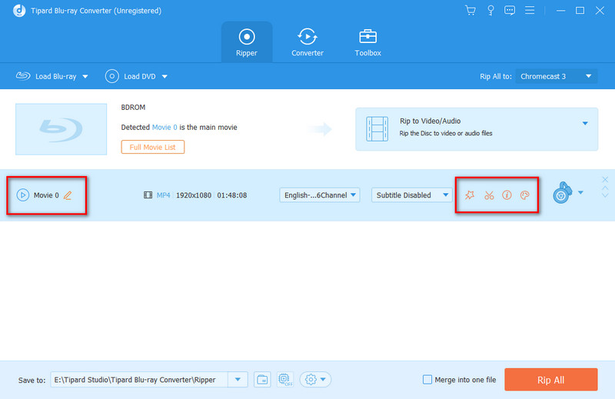This screenshot has height=399, width=615.
Task: Click the Blu-ray disc thumbnail
Action: click(x=61, y=129)
